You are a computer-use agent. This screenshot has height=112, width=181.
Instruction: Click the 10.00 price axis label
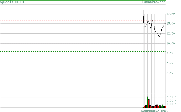170,43
